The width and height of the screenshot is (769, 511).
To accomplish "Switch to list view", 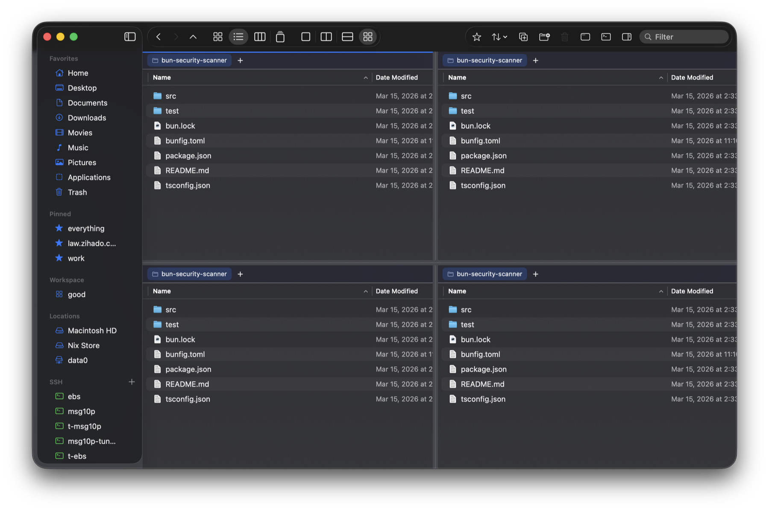I will [238, 37].
